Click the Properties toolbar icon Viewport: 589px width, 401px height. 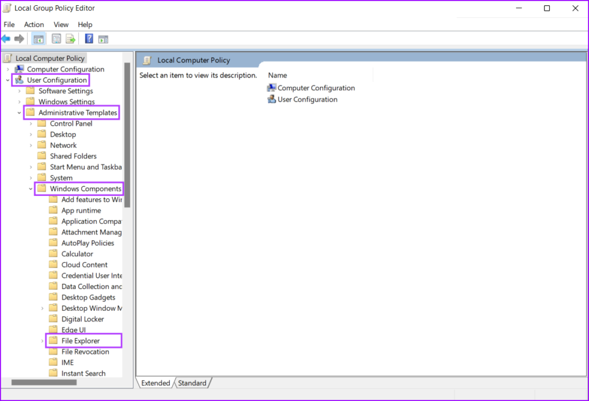point(56,38)
